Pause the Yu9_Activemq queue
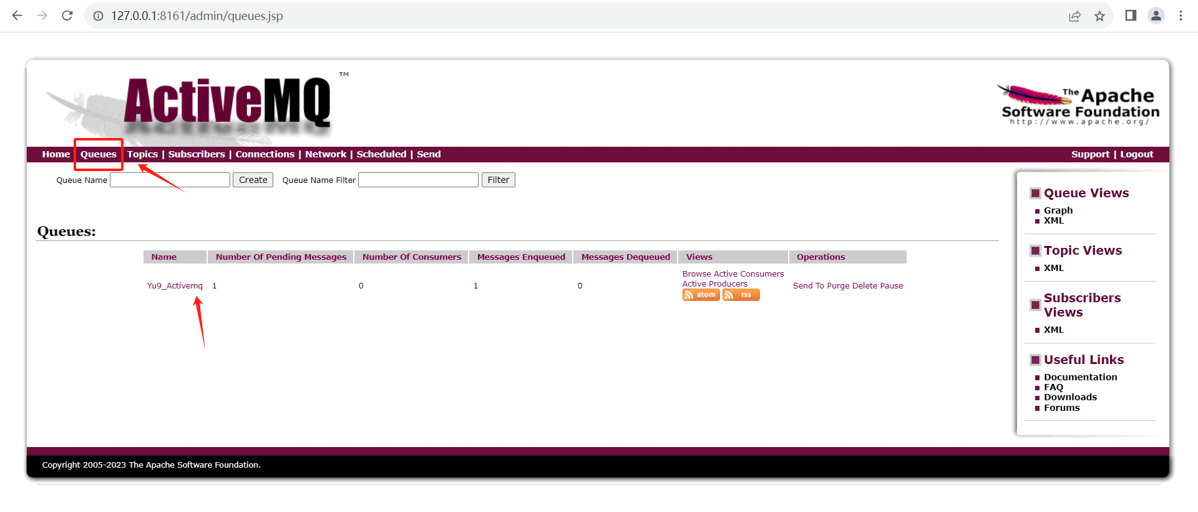 pos(892,285)
